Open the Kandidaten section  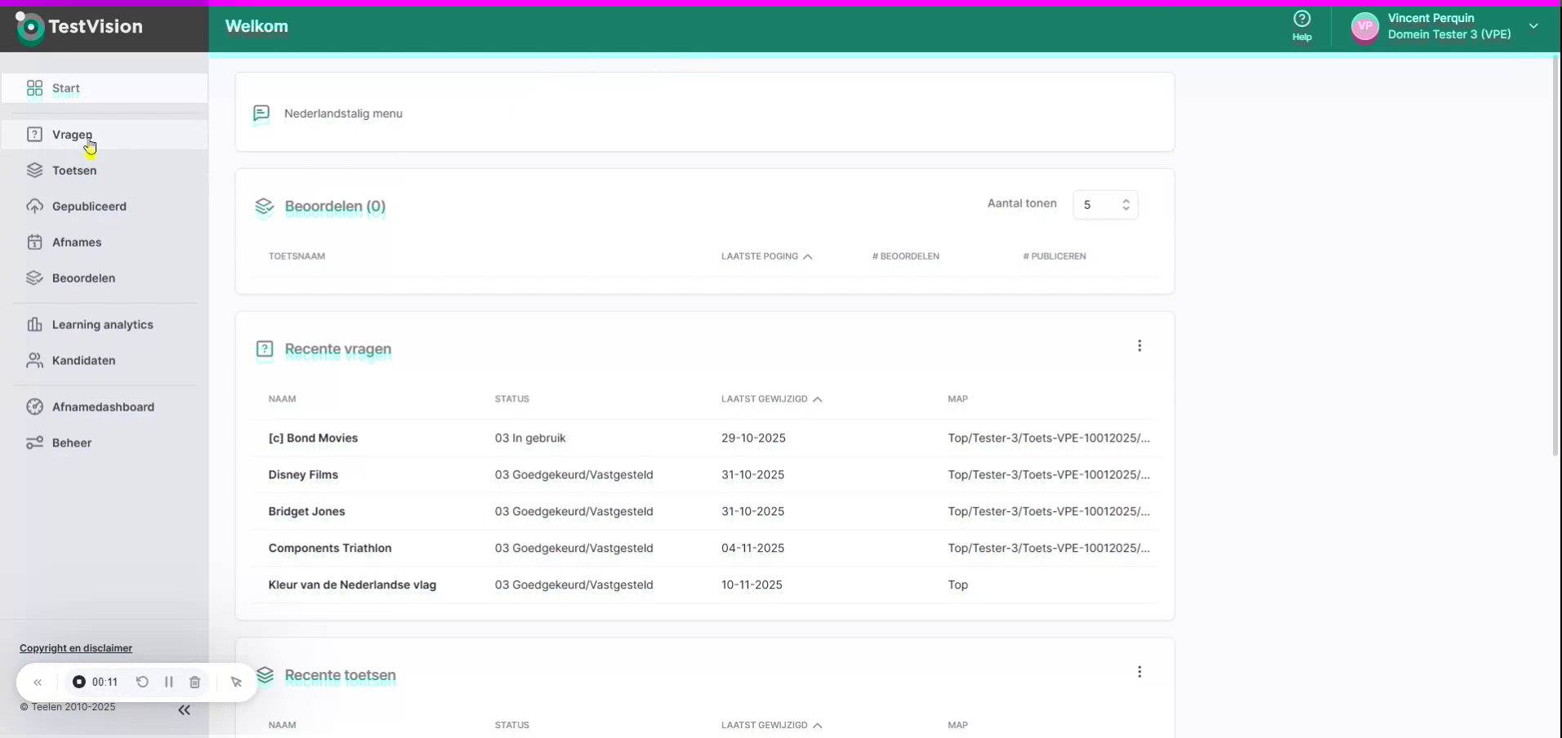tap(83, 360)
